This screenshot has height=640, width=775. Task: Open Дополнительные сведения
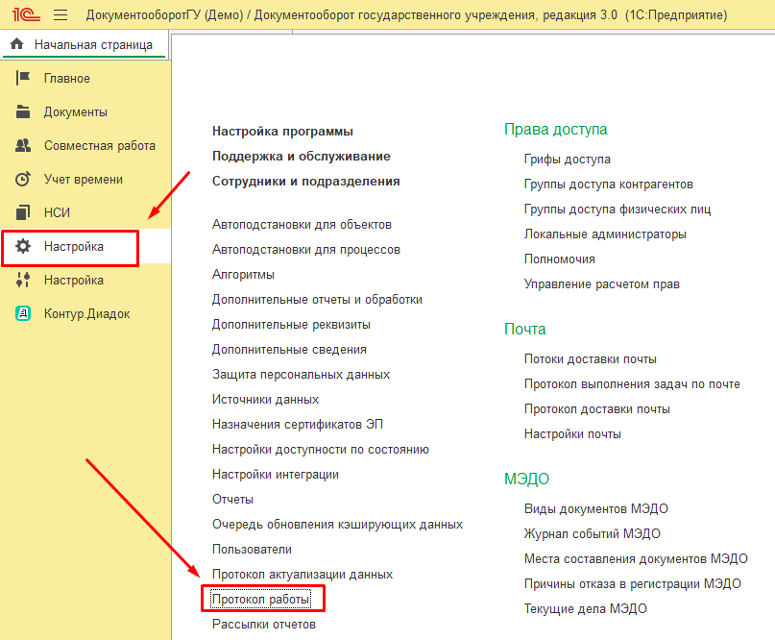click(289, 350)
